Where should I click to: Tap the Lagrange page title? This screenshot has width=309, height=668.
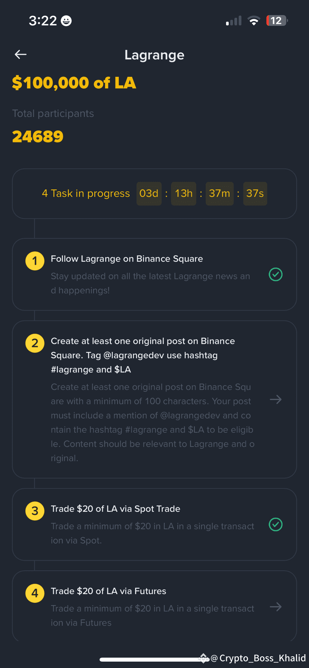point(154,55)
